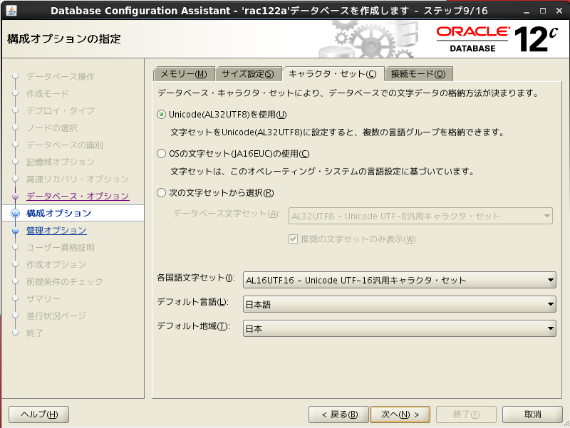
Task: Click ヘルプ(H) button
Action: (39, 414)
